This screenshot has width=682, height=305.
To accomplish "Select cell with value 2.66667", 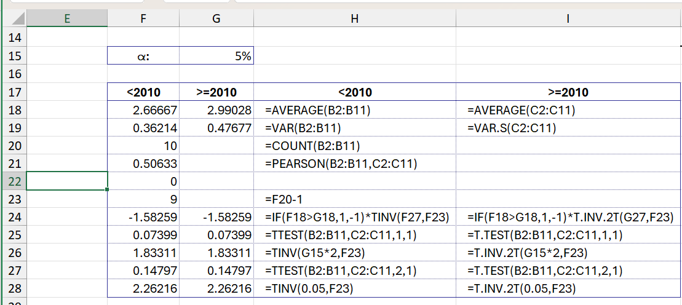I will [143, 110].
